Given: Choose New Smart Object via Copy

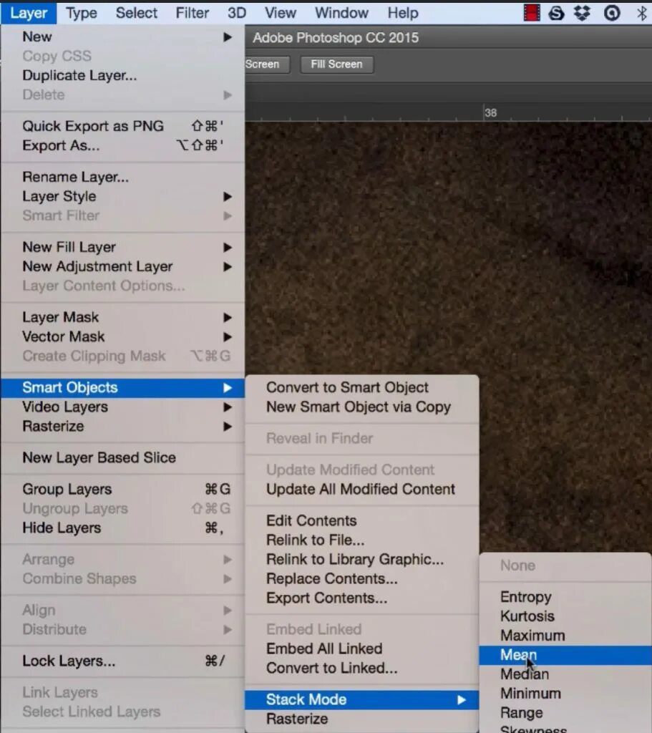Looking at the screenshot, I should pos(361,407).
